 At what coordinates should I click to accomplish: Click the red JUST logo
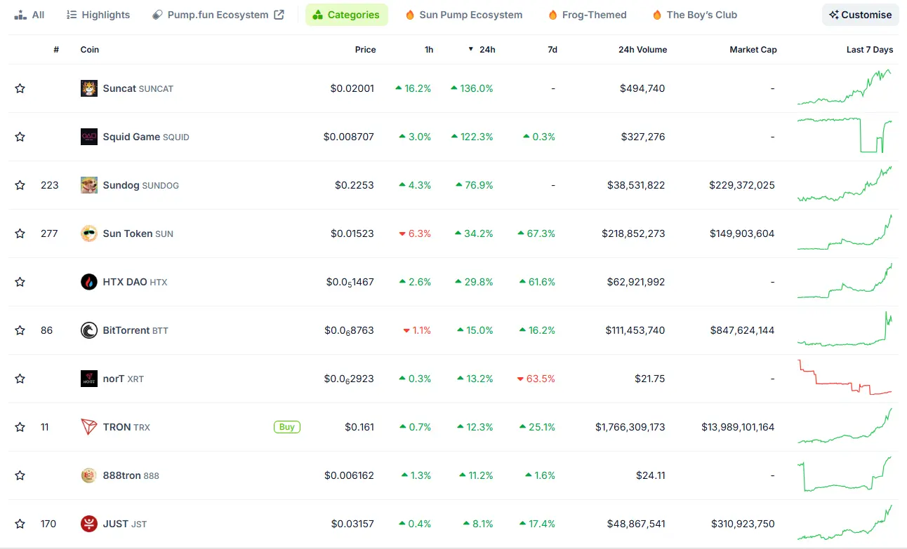[89, 524]
